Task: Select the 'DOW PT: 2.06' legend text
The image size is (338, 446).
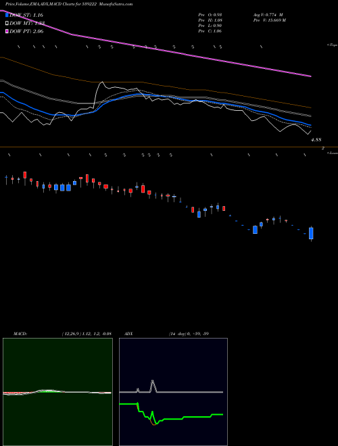Action: 26,31
